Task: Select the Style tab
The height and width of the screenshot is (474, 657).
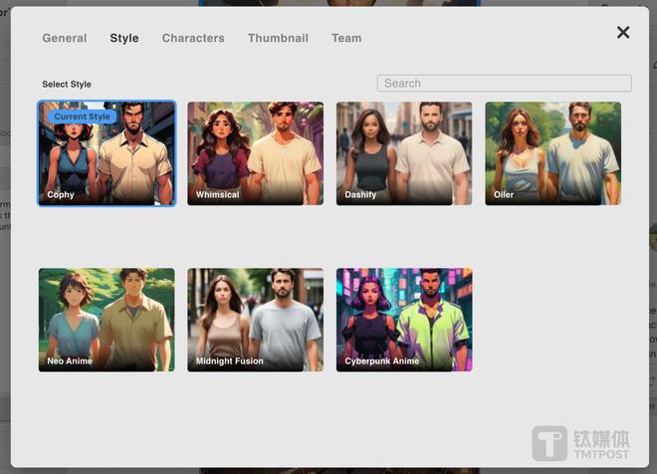Action: (124, 38)
